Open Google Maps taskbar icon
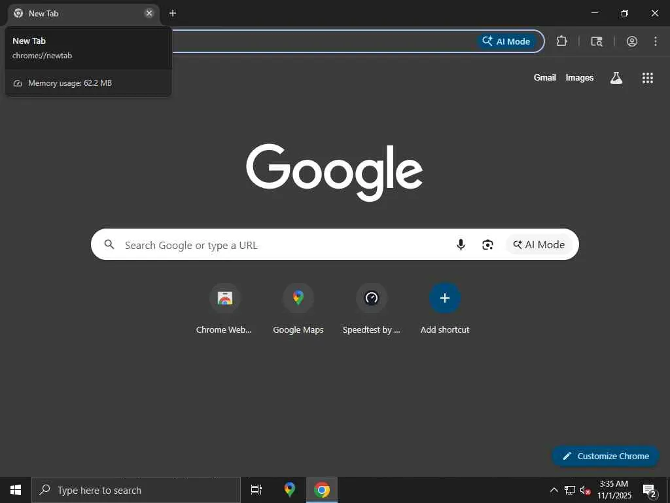 290,490
